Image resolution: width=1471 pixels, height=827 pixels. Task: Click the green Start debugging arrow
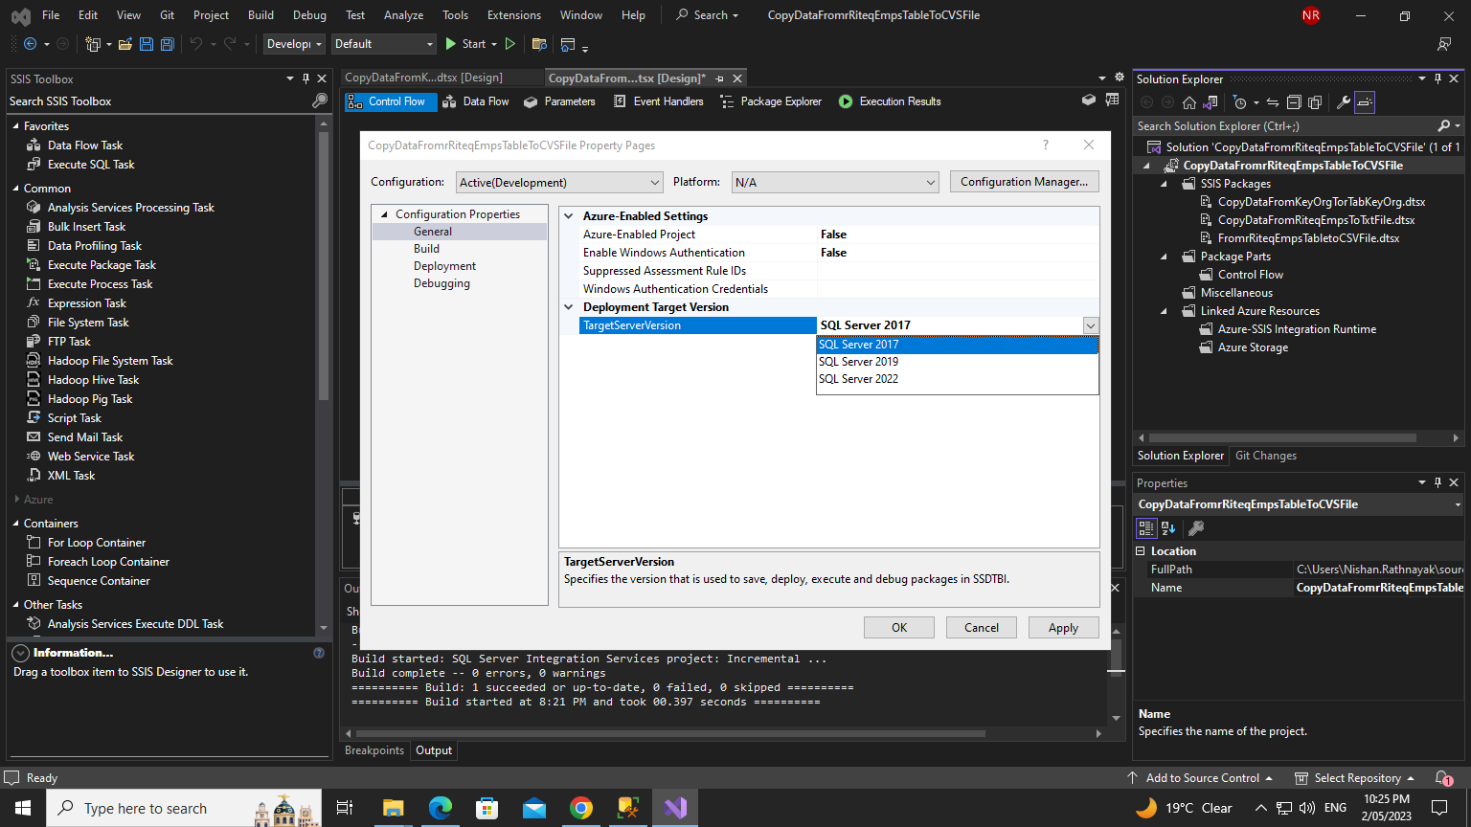click(451, 44)
